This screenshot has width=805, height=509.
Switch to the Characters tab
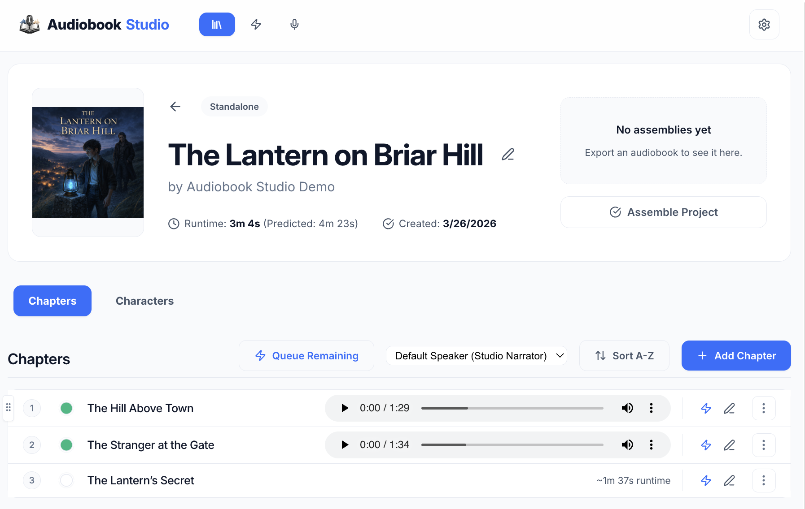pyautogui.click(x=144, y=301)
